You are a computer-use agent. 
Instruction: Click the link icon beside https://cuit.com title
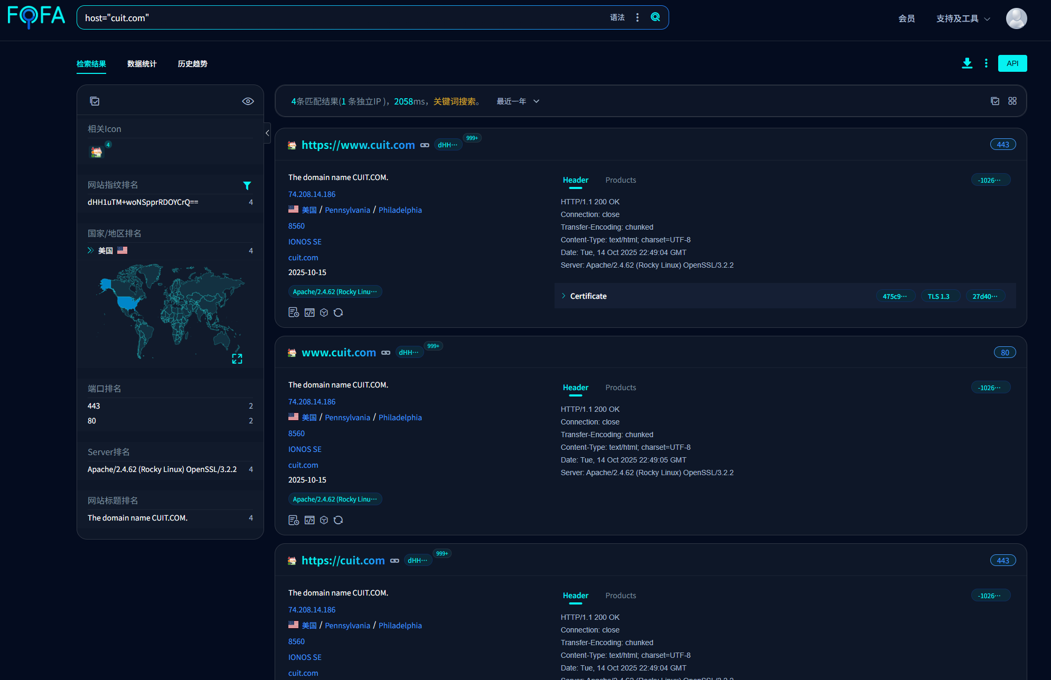click(x=395, y=561)
